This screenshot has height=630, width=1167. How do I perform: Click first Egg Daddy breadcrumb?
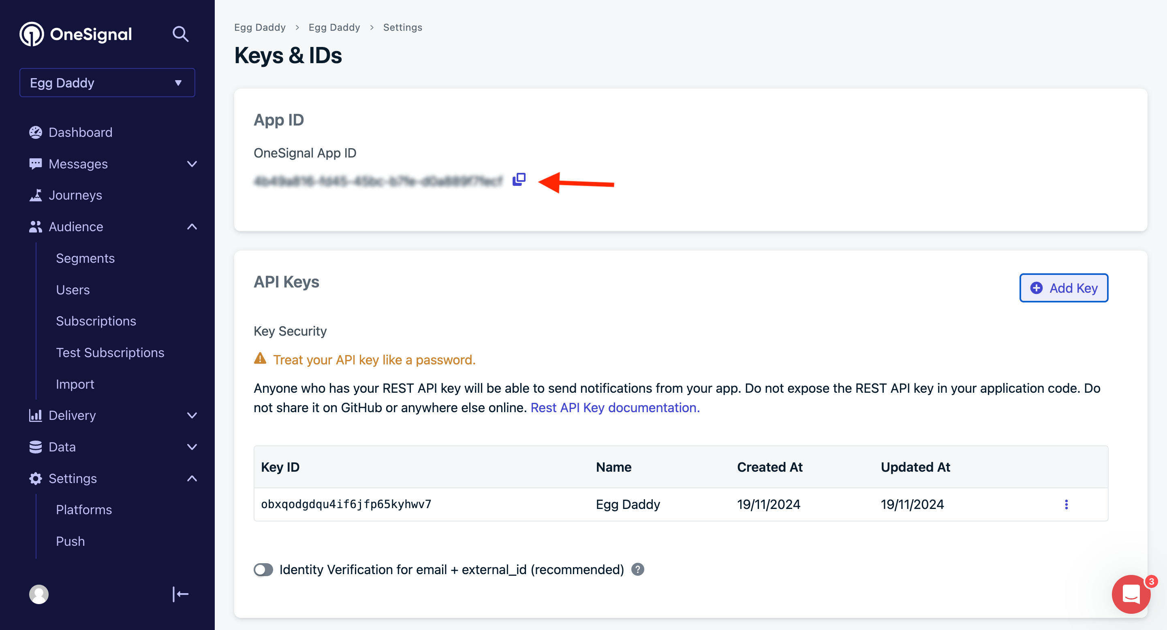pyautogui.click(x=260, y=27)
